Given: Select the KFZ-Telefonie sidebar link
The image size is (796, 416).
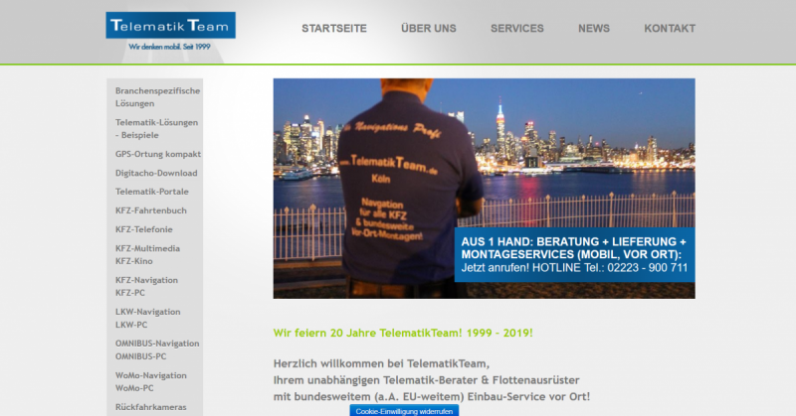Looking at the screenshot, I should point(144,229).
